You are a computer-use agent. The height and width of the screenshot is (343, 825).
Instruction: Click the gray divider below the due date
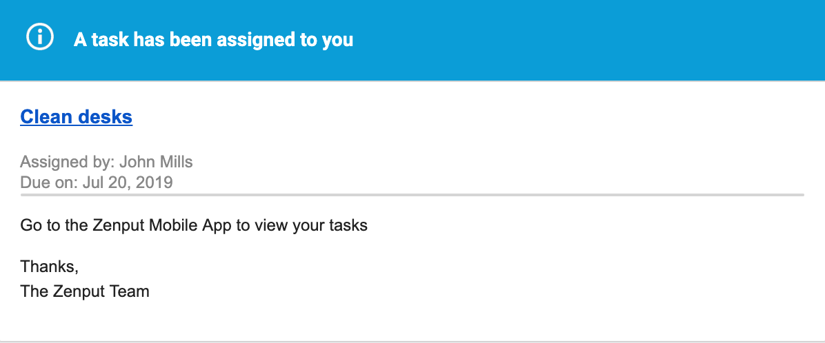(x=412, y=196)
